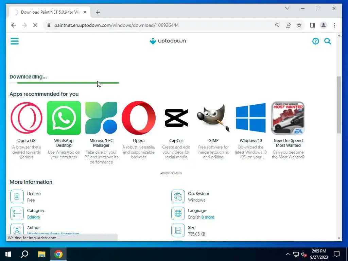Go back with browser back arrow
The height and width of the screenshot is (261, 348).
(14, 25)
